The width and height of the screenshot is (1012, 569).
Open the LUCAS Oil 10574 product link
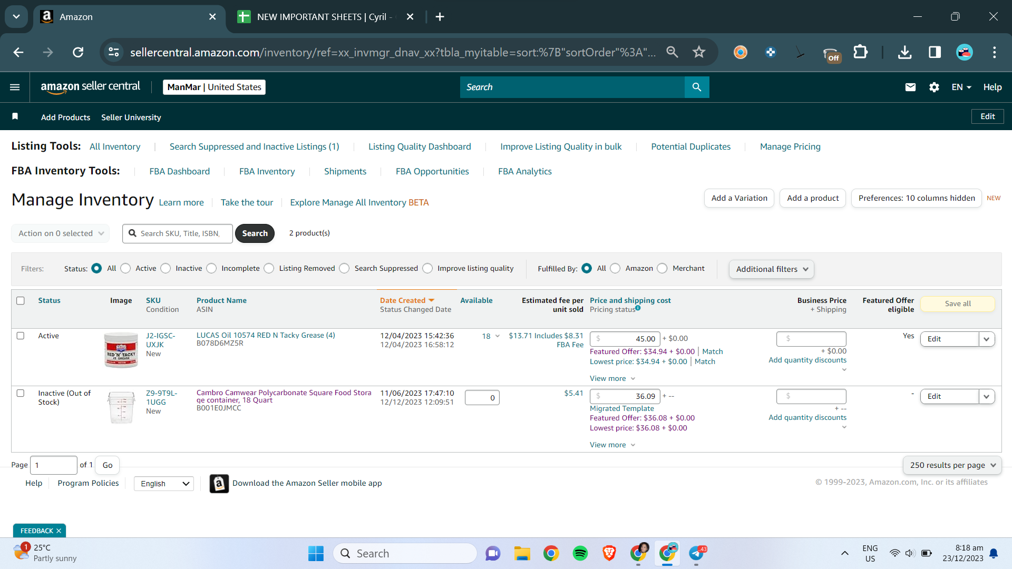tap(266, 335)
